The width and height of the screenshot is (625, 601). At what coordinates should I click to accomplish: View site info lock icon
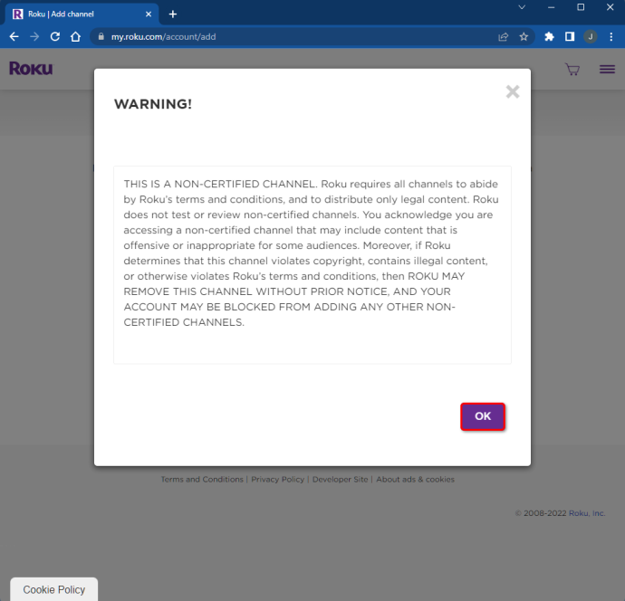tap(101, 36)
